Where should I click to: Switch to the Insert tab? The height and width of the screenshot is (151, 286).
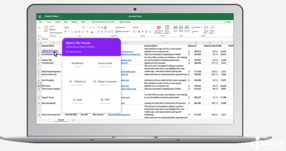(x=57, y=22)
